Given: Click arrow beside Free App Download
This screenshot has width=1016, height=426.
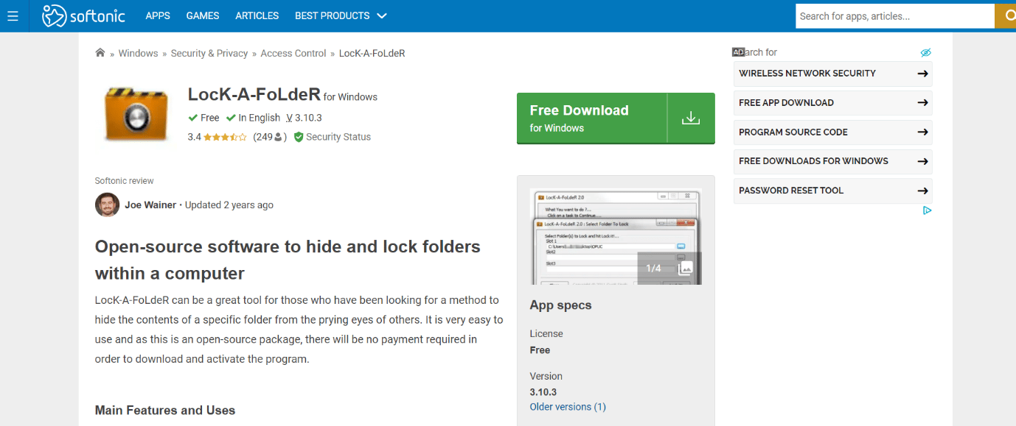Looking at the screenshot, I should [922, 103].
